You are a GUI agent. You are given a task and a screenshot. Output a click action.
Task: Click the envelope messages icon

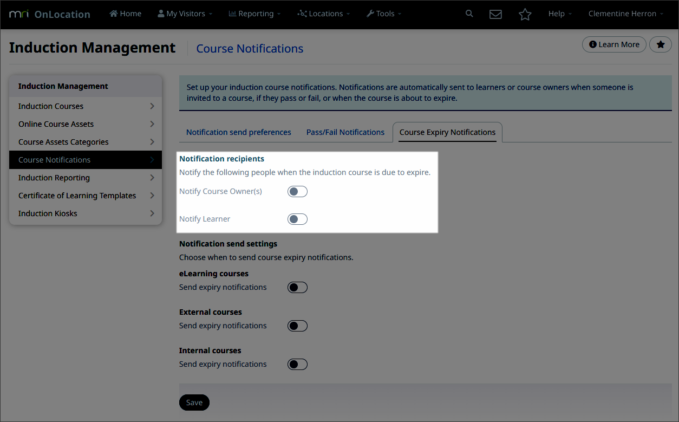495,14
